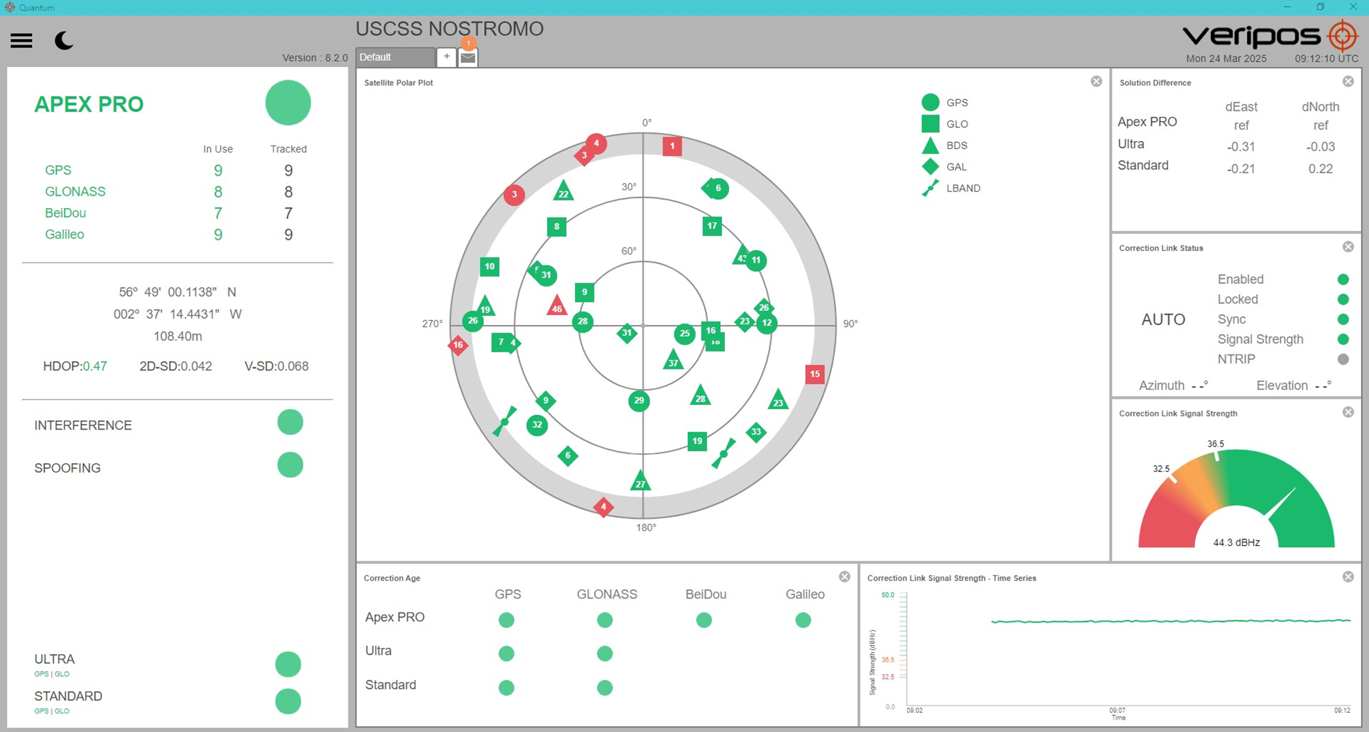
Task: Select the GAL diamond in the plot legend
Action: [x=930, y=166]
